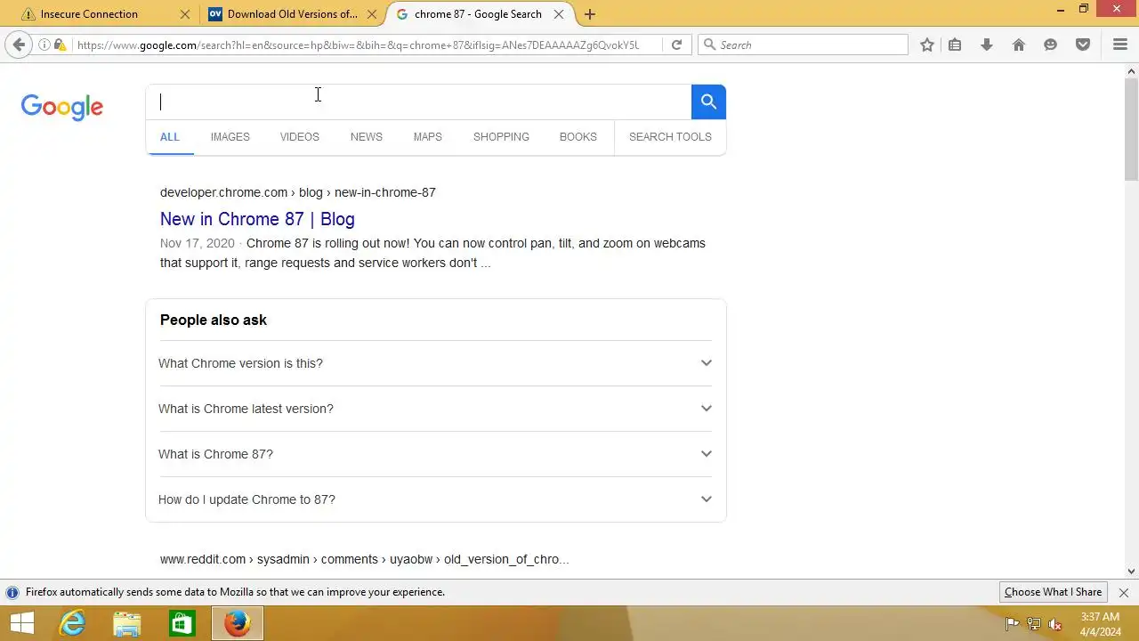This screenshot has height=641, width=1139.
Task: Open Action Center flag in system tray
Action: [x=1012, y=624]
